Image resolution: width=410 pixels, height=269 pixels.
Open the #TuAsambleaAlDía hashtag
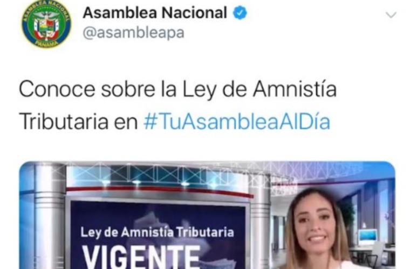pos(237,122)
